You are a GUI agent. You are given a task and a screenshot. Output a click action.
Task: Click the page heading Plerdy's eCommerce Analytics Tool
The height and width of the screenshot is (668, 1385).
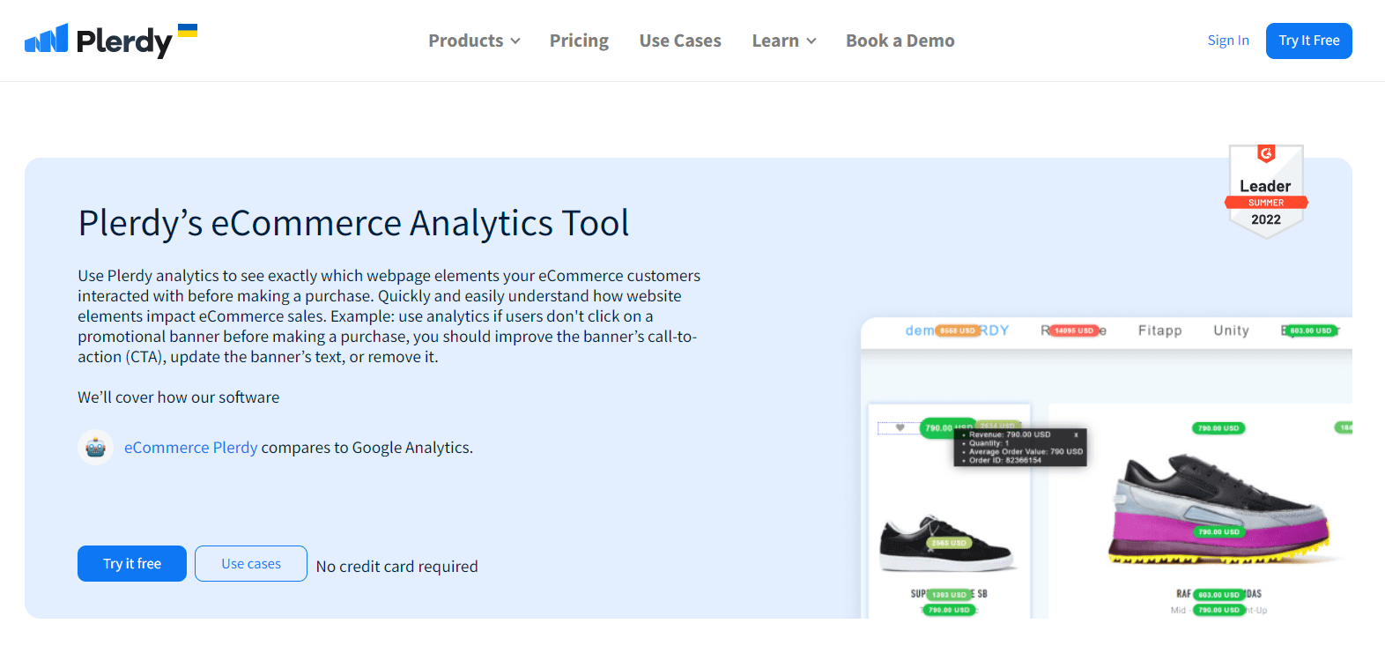tap(353, 223)
